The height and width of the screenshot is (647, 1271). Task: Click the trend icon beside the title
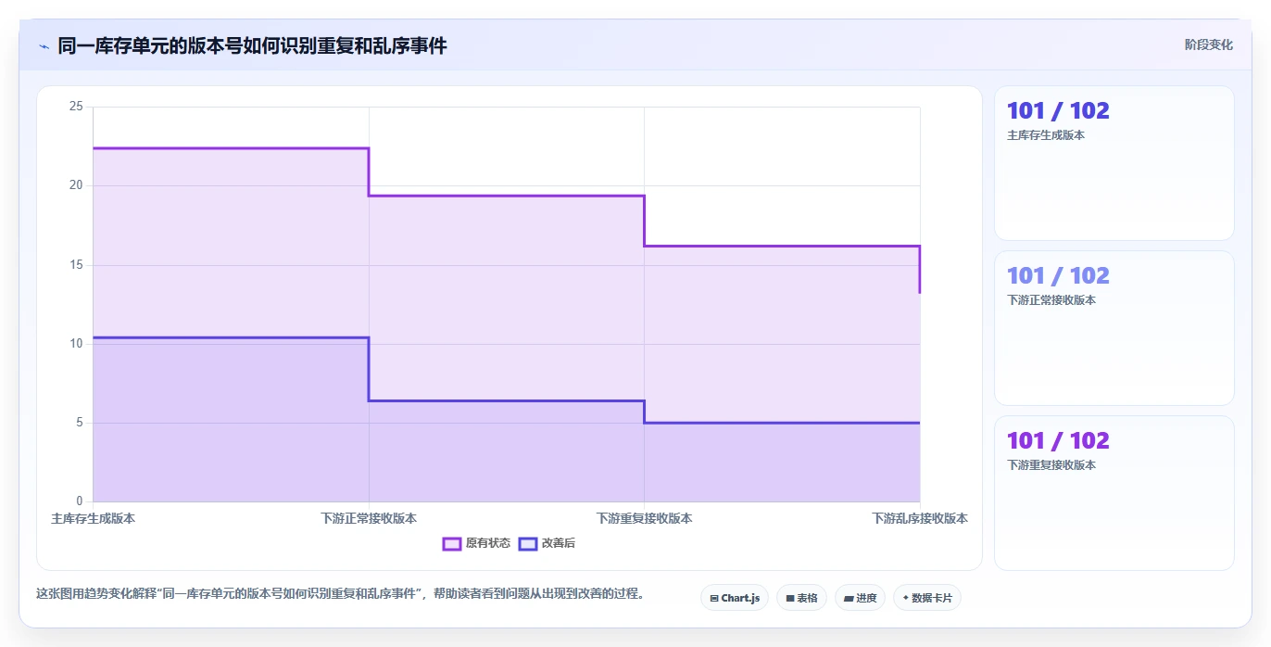[x=44, y=45]
